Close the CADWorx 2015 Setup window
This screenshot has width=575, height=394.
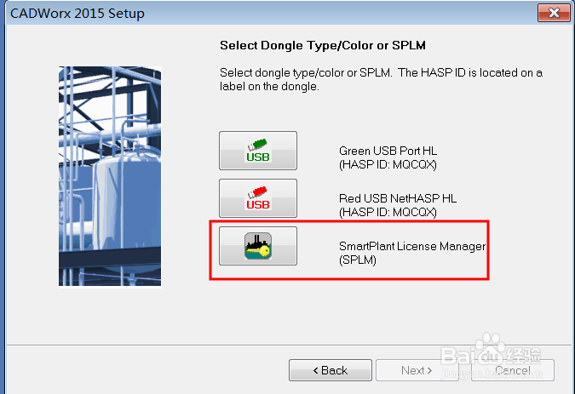coord(554,13)
